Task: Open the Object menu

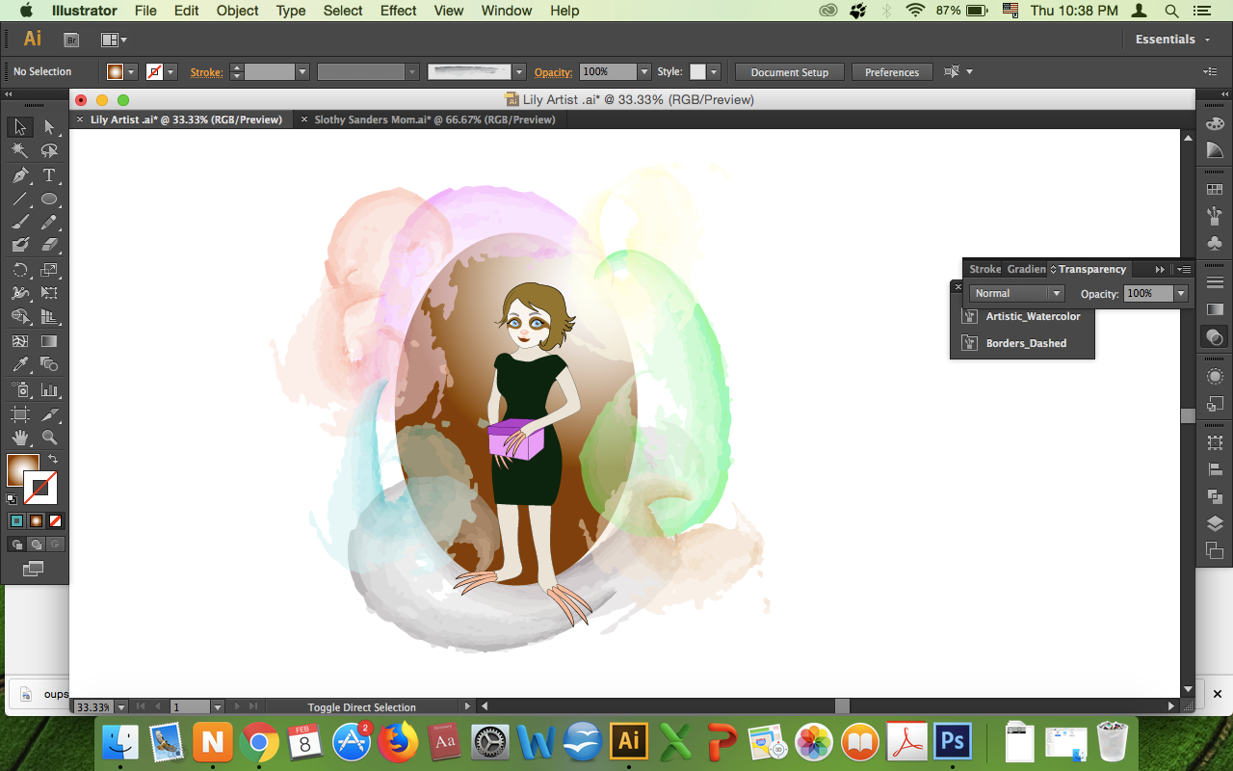Action: tap(237, 11)
